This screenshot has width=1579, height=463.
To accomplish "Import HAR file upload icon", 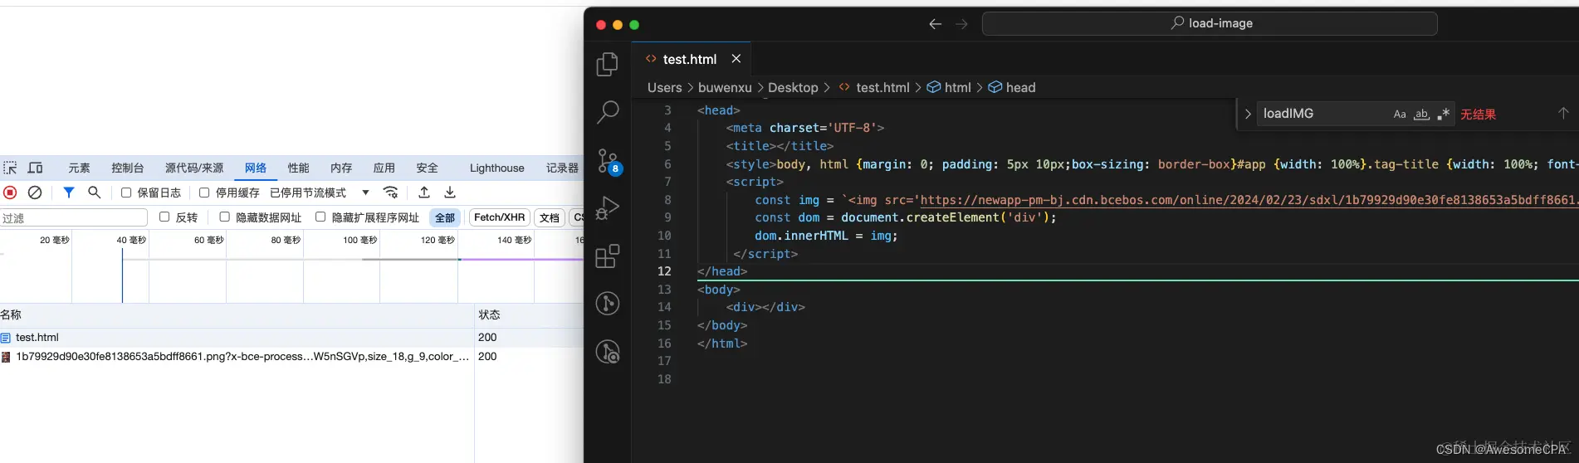I will click(424, 193).
